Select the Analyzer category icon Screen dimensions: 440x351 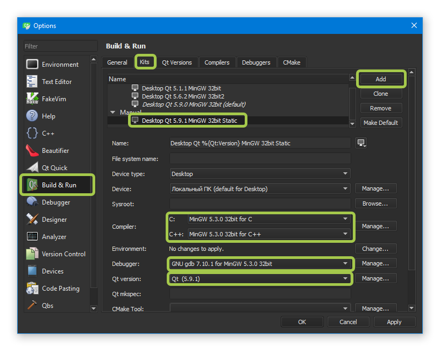pos(32,237)
